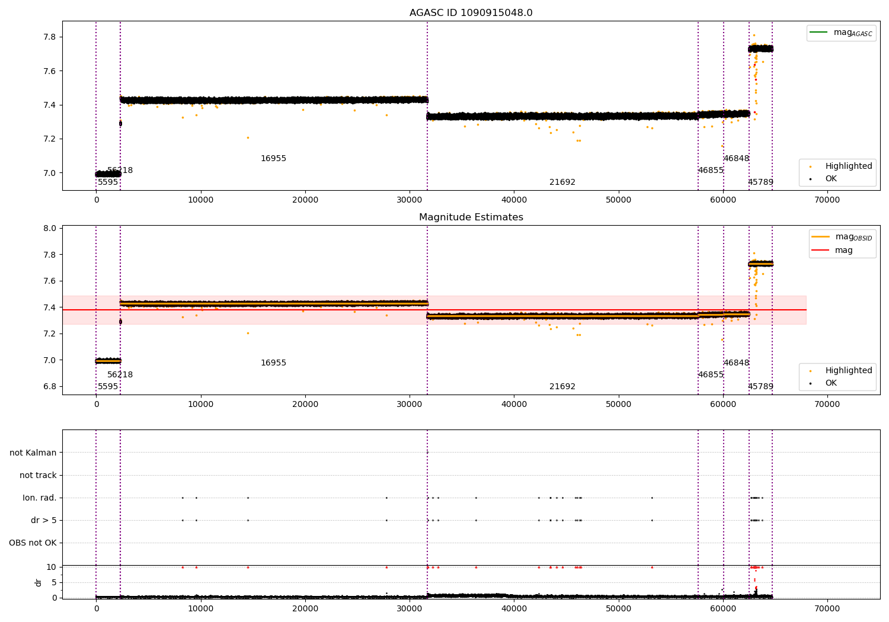Viewport: 889px width, 622px height.
Task: Click x-axis tick '70000' in the bottom plot
Action: pos(827,609)
